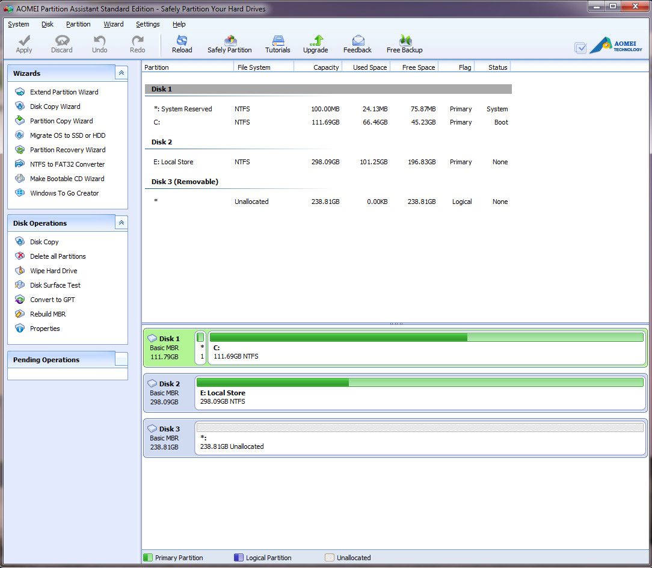Run Disk Surface Test
This screenshot has height=568, width=652.
55,285
